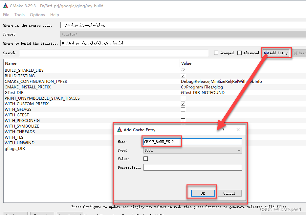
Task: Select the WITH_UNWIND entry
Action: click(19, 143)
